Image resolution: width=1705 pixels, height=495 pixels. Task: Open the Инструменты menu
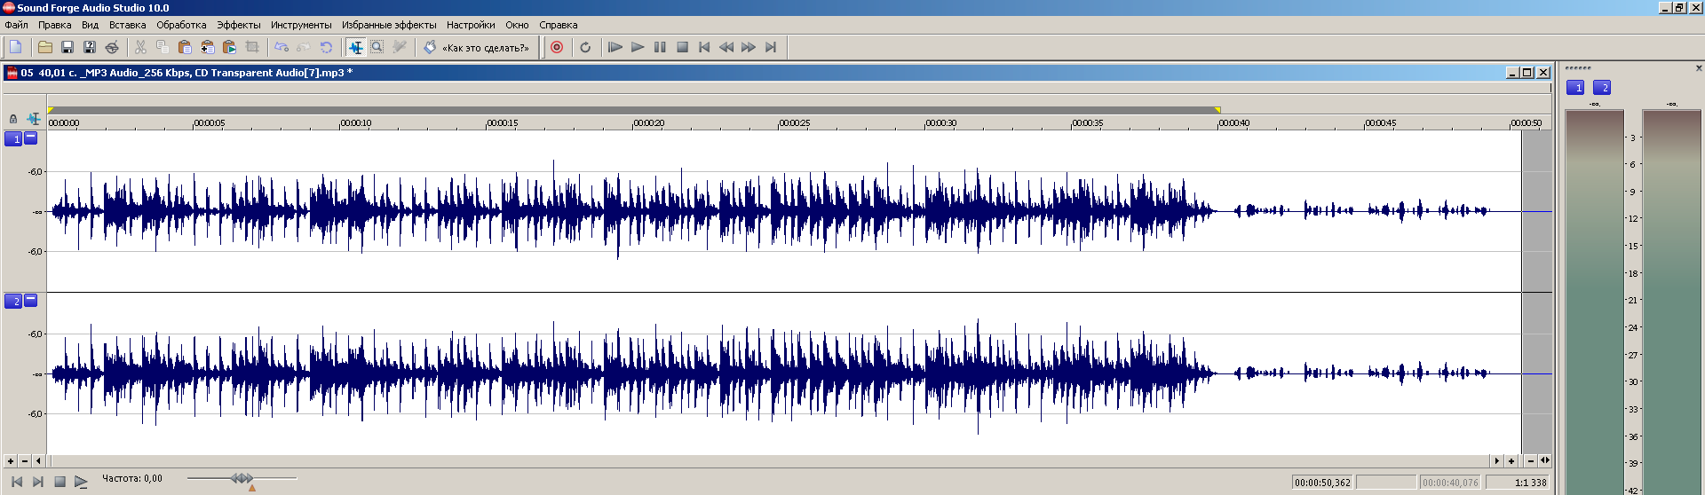point(301,25)
